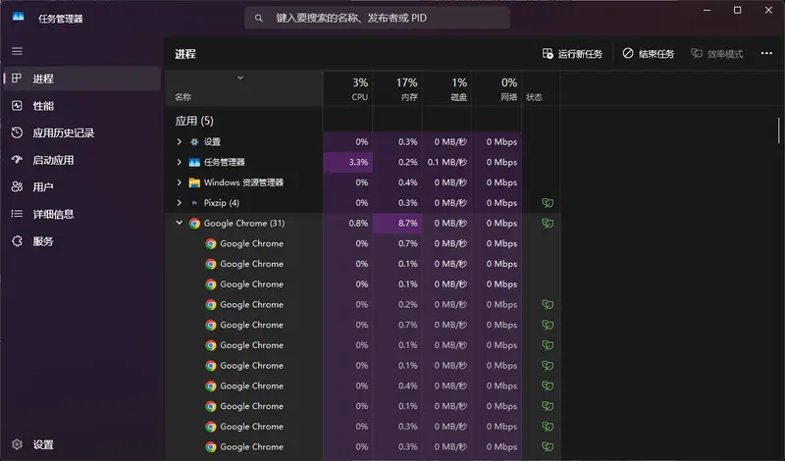Click efficiency leaf icon on Pixzip row
This screenshot has width=785, height=461.
click(548, 203)
